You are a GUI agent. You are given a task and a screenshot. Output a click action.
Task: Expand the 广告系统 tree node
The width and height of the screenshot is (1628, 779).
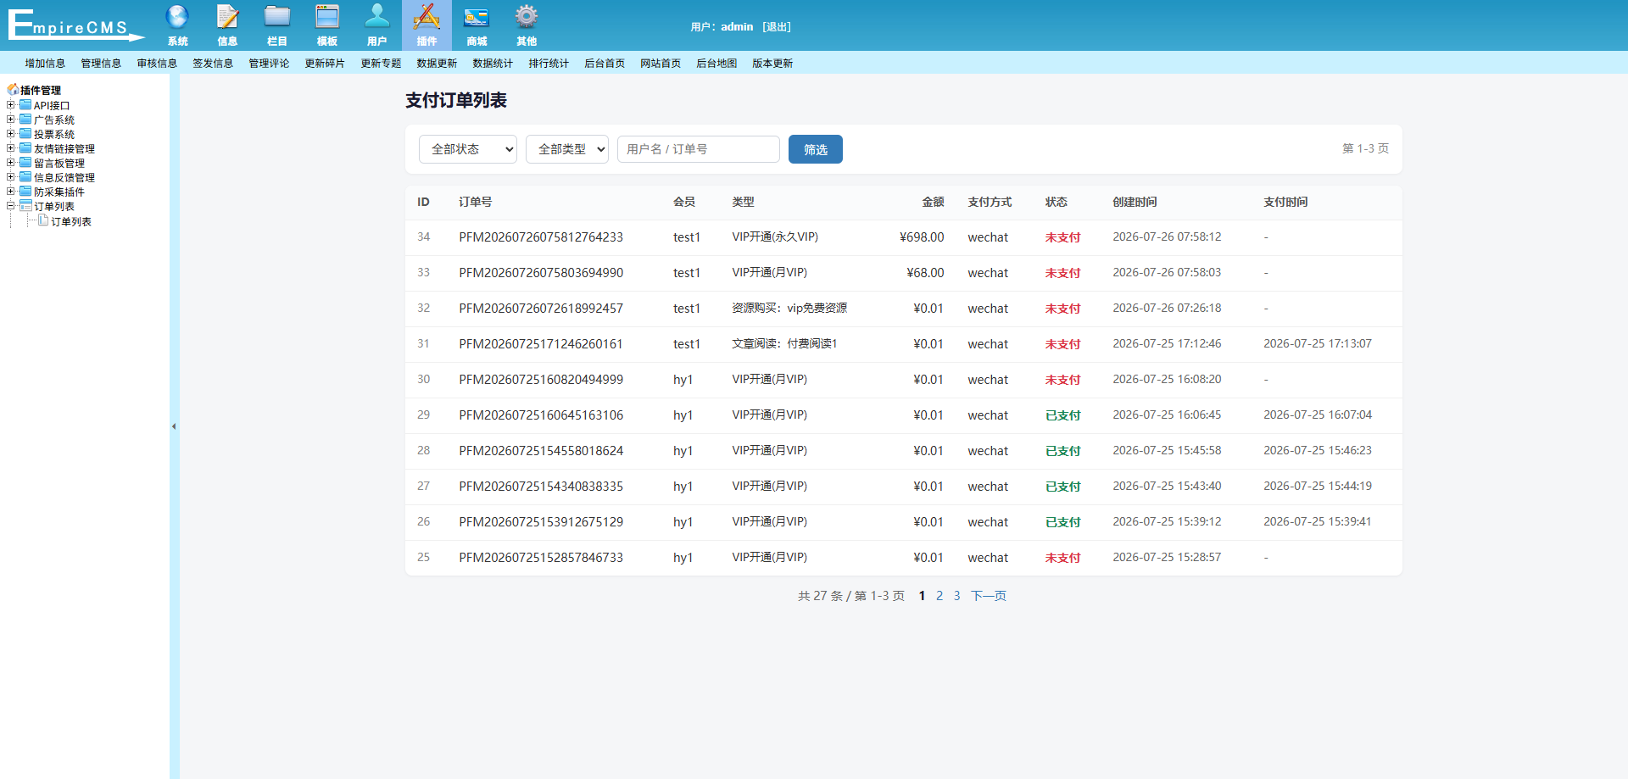(10, 120)
